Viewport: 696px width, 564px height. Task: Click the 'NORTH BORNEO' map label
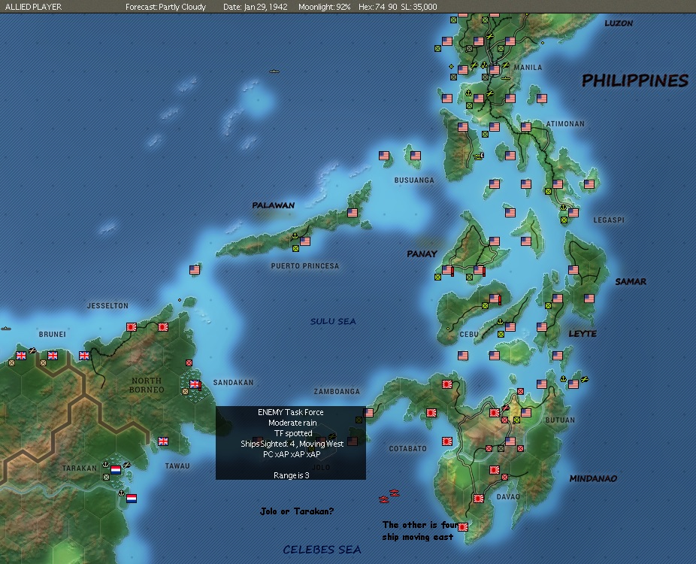147,385
